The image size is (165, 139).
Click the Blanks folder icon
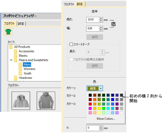[15, 56]
